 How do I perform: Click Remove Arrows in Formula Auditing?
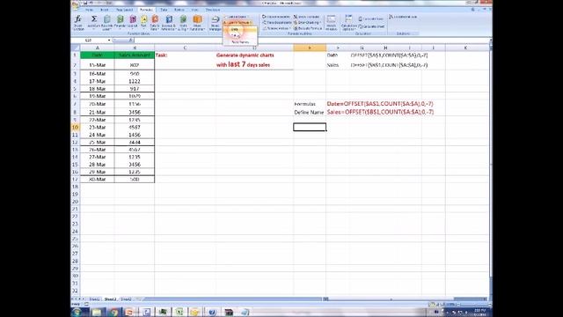click(275, 28)
